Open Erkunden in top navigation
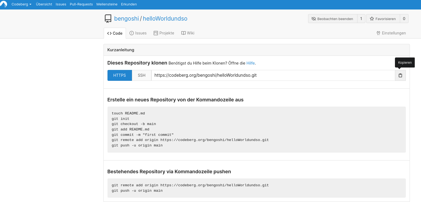The width and height of the screenshot is (421, 202). click(x=129, y=4)
